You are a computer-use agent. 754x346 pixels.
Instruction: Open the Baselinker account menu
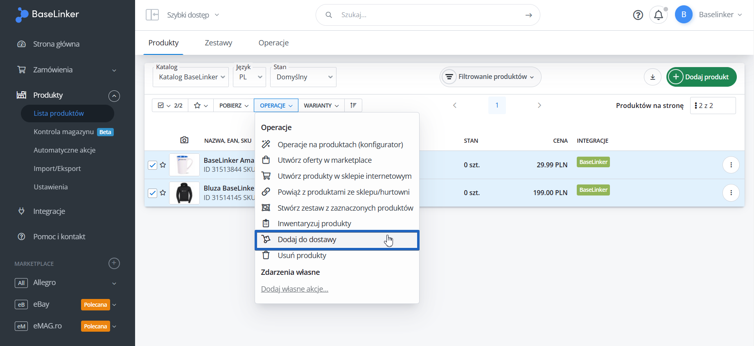[720, 15]
